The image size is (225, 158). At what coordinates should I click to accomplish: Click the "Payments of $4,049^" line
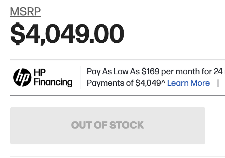(126, 83)
